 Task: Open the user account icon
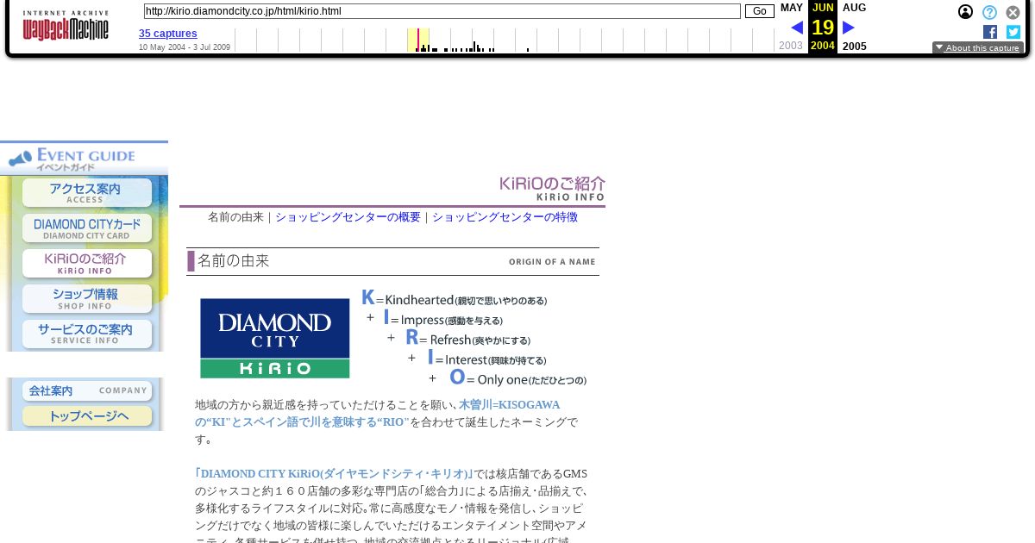(966, 12)
